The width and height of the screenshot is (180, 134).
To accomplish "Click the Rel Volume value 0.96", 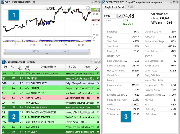I will click(x=170, y=23).
